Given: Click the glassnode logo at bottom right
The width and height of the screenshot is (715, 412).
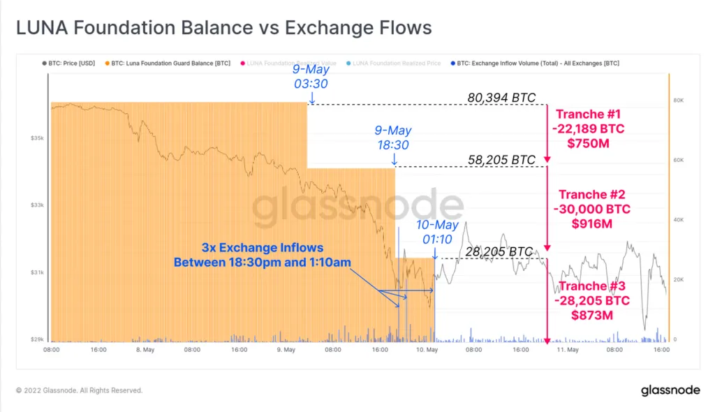Looking at the screenshot, I should [x=670, y=390].
